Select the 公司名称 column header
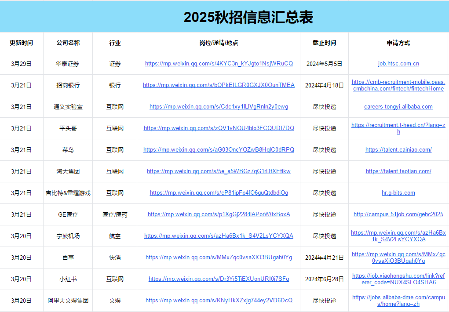 point(68,43)
